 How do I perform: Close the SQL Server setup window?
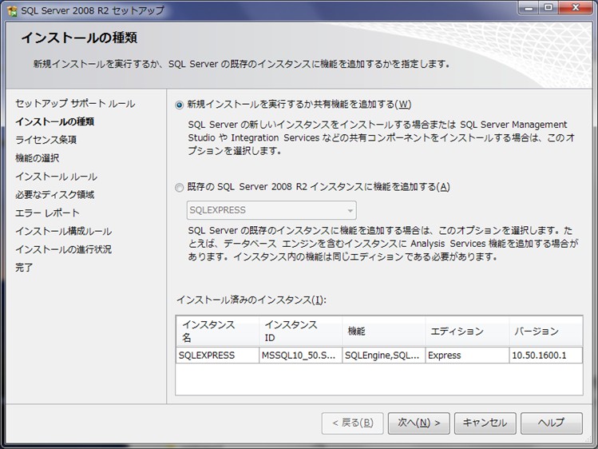(576, 8)
